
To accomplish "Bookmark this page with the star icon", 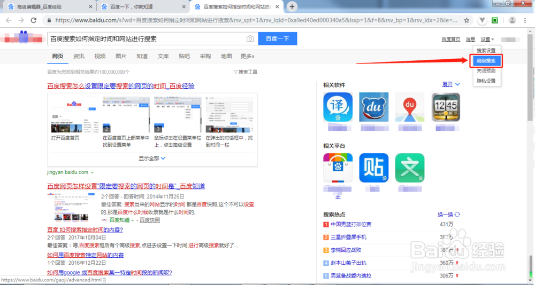I will (467, 20).
